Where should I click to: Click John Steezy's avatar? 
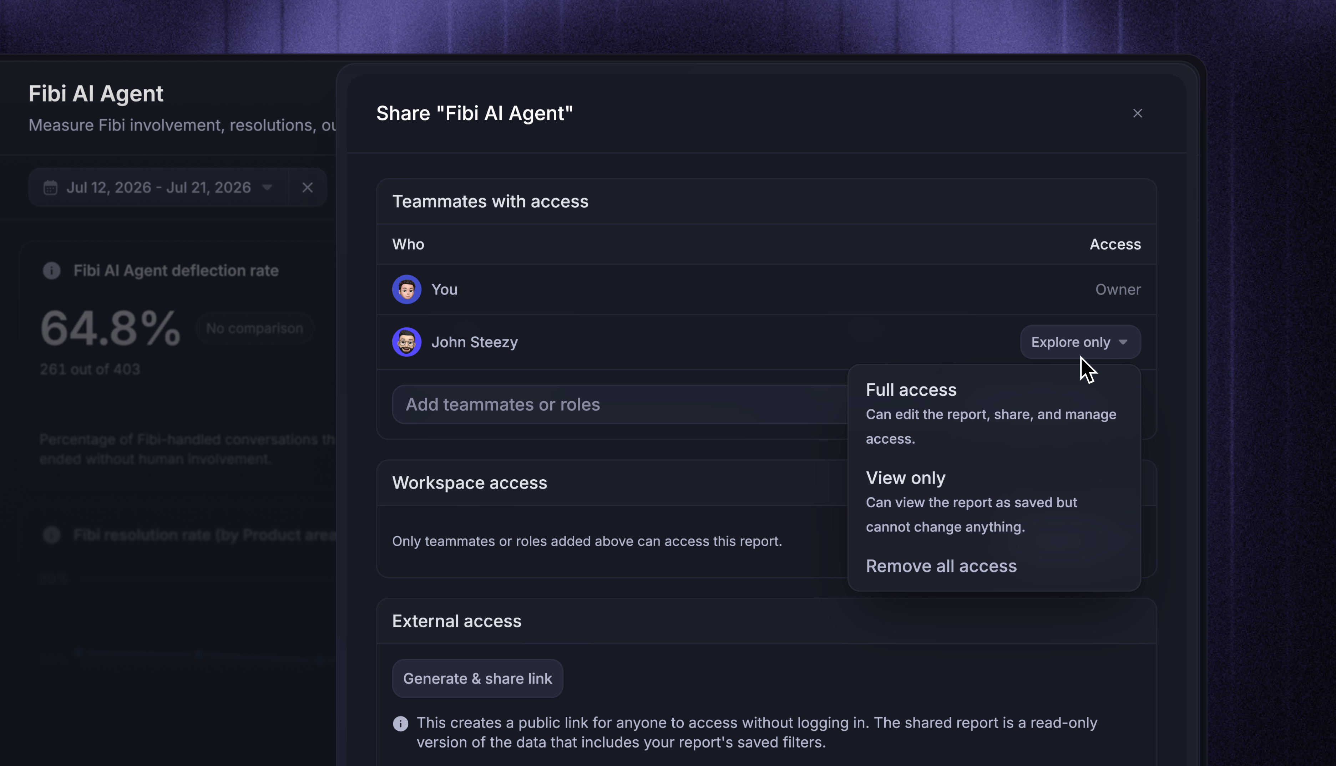coord(406,342)
